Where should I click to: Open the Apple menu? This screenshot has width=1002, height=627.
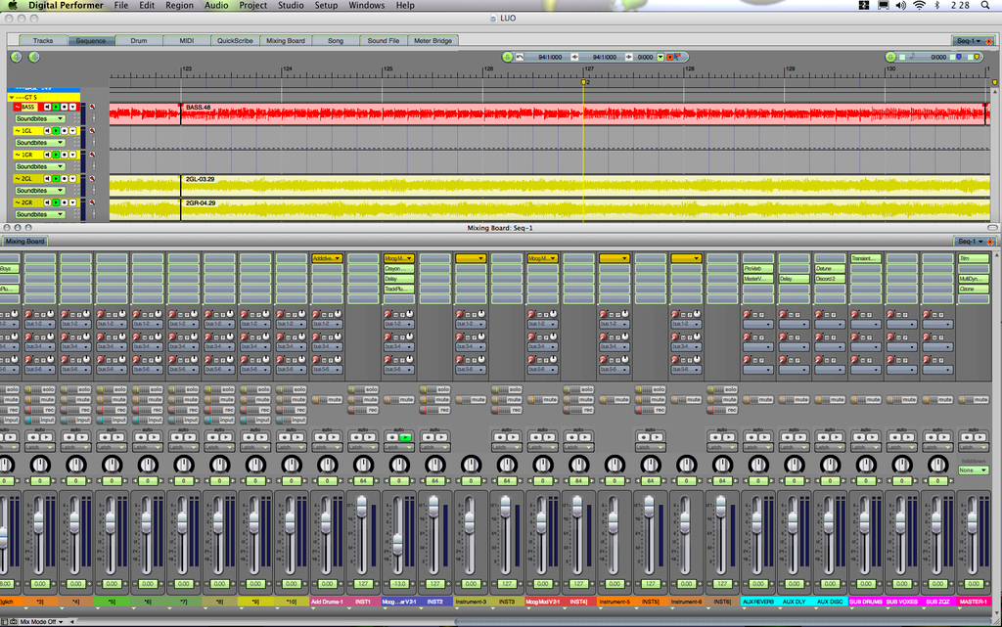(12, 5)
